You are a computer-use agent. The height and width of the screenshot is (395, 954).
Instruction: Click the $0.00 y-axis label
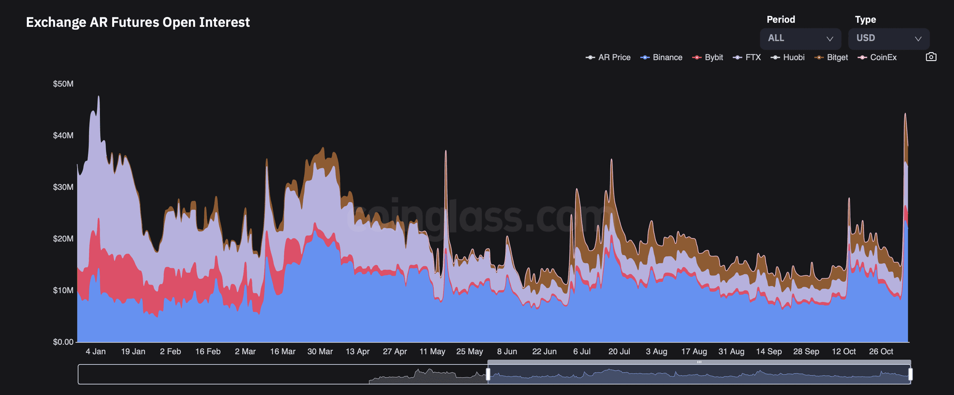click(x=63, y=342)
